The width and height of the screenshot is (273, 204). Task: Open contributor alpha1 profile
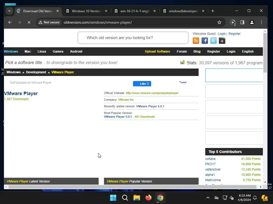(210, 175)
